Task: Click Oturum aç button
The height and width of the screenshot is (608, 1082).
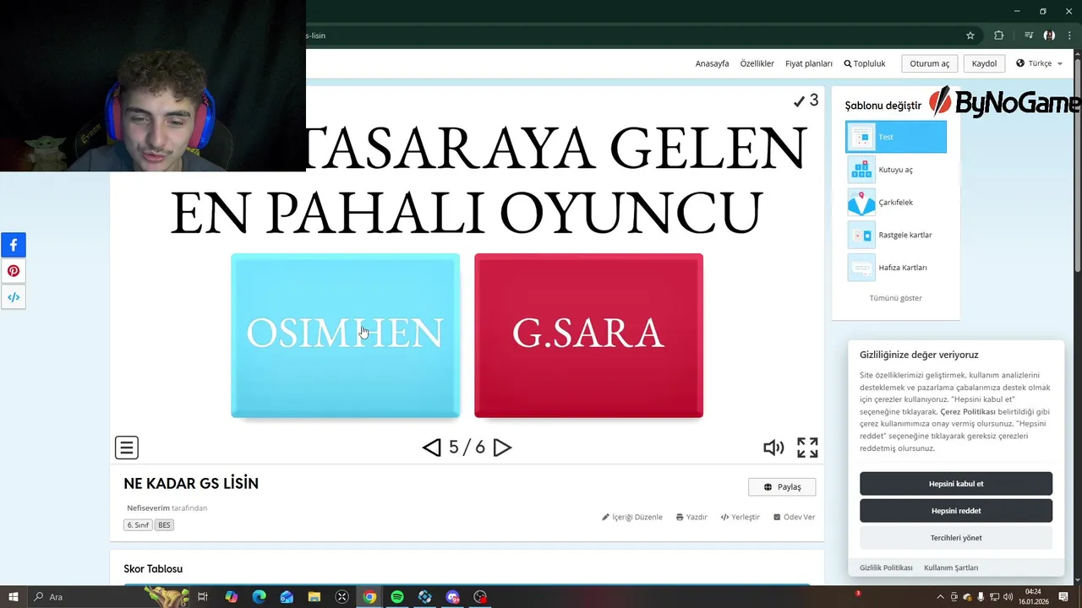Action: click(930, 63)
